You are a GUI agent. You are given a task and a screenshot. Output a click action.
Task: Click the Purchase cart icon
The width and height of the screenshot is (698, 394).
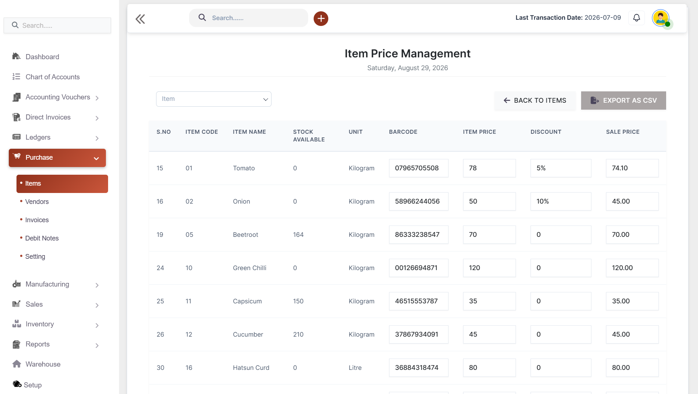[x=16, y=156]
